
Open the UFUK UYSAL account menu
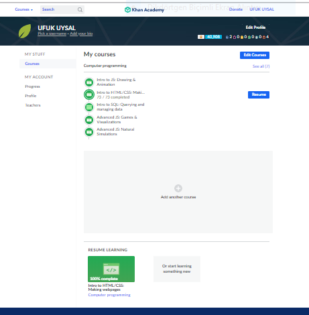[x=261, y=9]
